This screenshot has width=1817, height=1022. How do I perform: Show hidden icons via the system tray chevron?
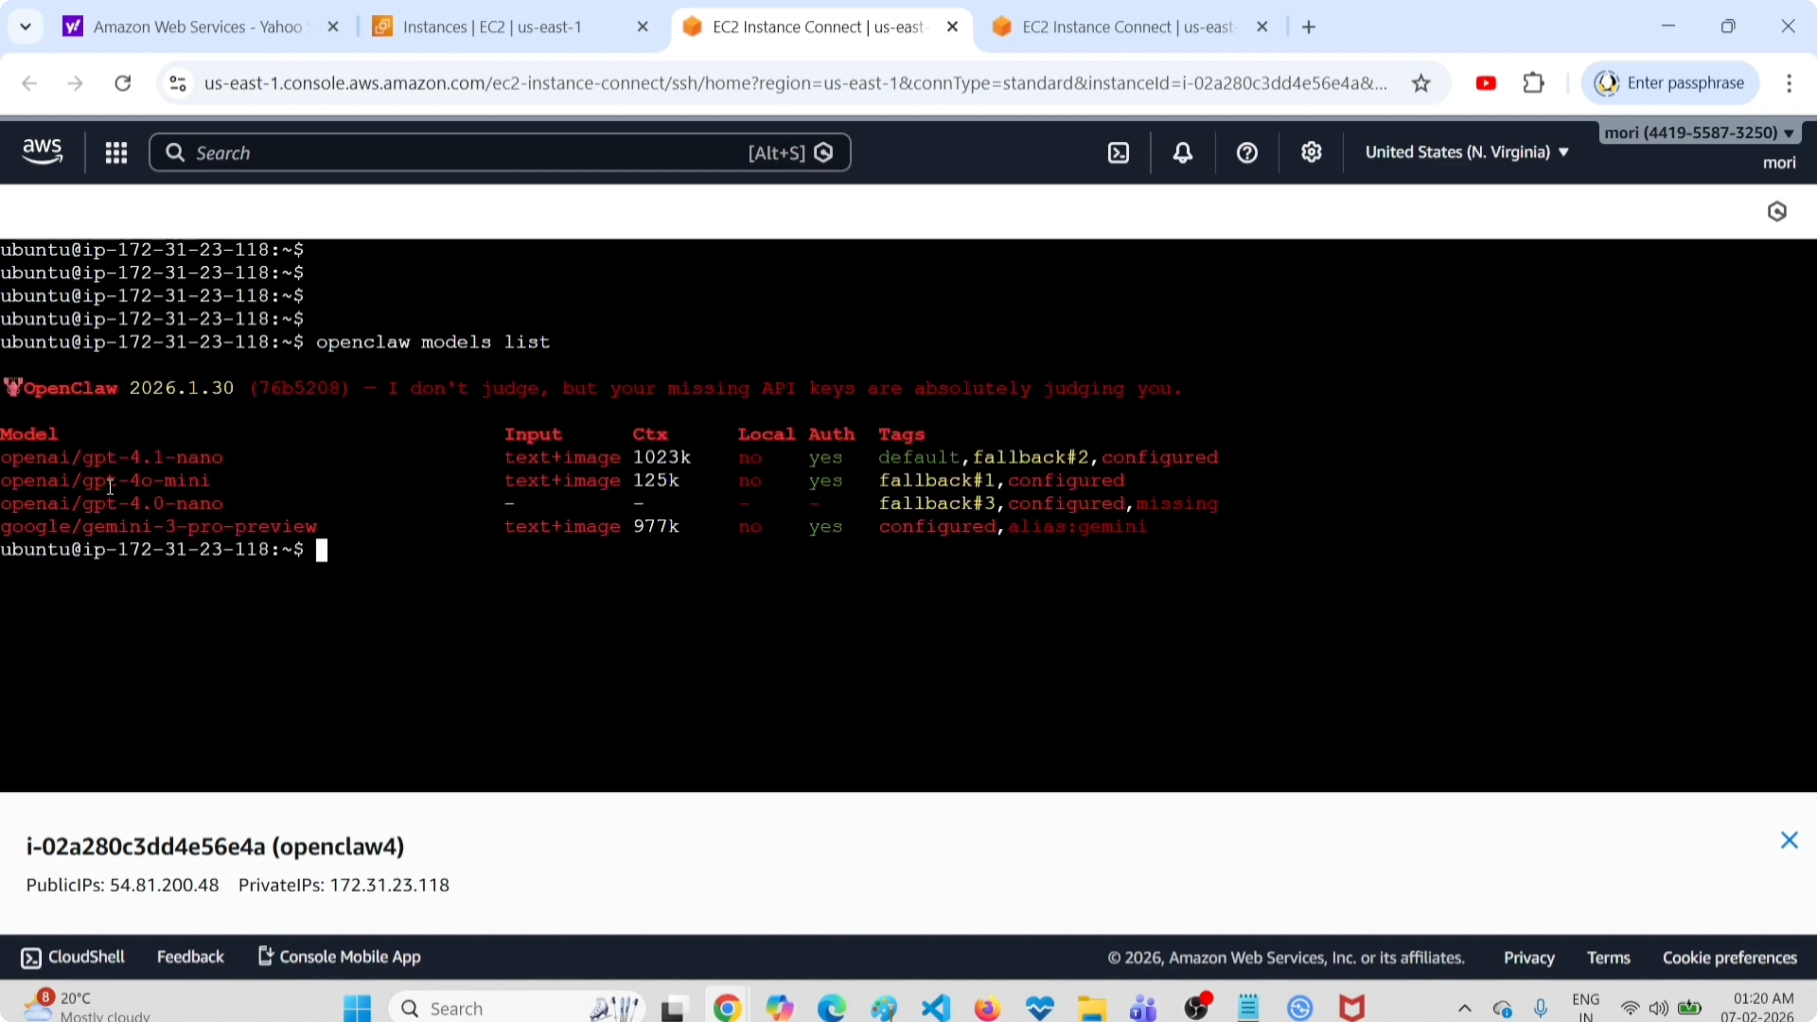pos(1463,1007)
